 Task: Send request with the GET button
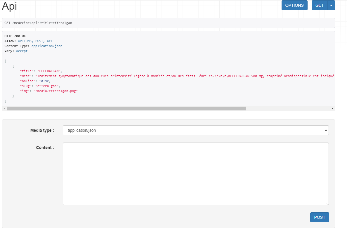point(320,5)
